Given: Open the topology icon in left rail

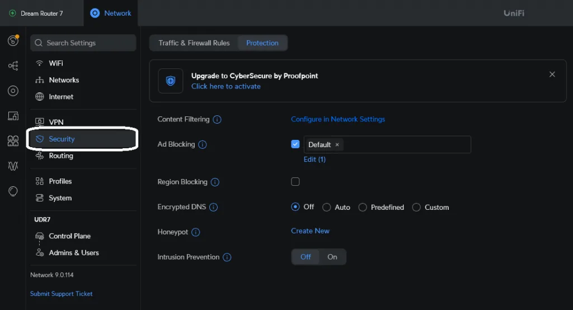Looking at the screenshot, I should (x=13, y=66).
